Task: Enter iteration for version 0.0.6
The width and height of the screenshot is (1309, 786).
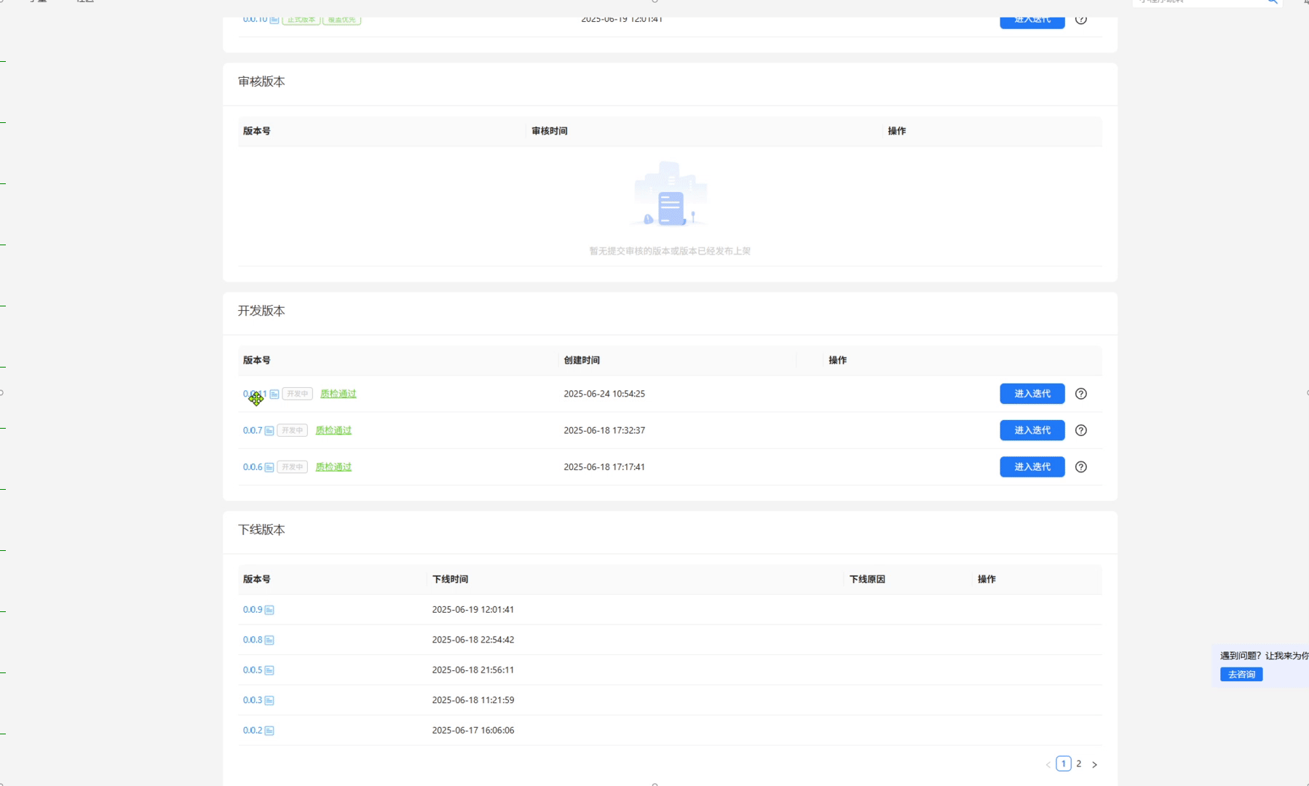Action: [x=1032, y=467]
